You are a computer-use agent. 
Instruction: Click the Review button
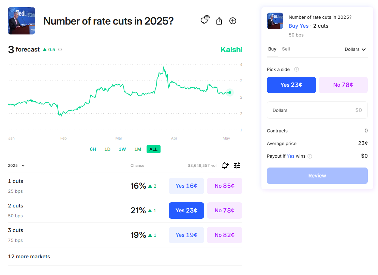[317, 176]
